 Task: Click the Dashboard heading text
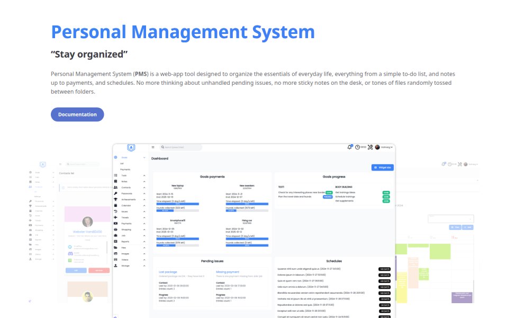tap(160, 158)
